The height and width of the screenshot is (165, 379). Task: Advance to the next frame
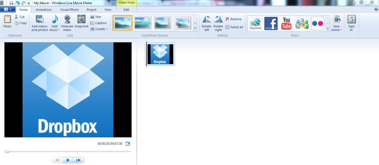78,160
